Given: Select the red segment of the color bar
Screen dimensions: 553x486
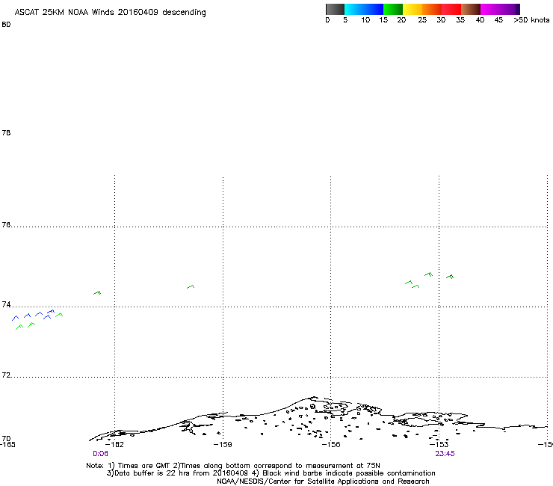Looking at the screenshot, I should tap(451, 9).
